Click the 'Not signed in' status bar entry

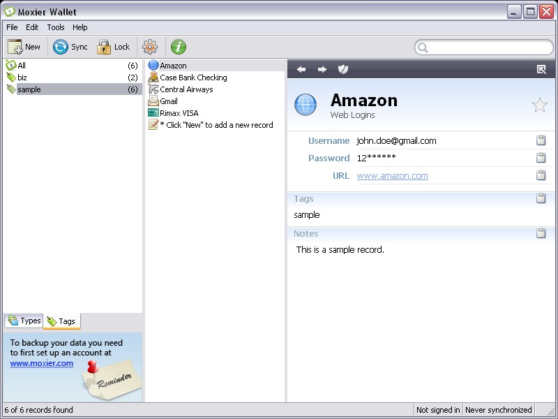(438, 410)
